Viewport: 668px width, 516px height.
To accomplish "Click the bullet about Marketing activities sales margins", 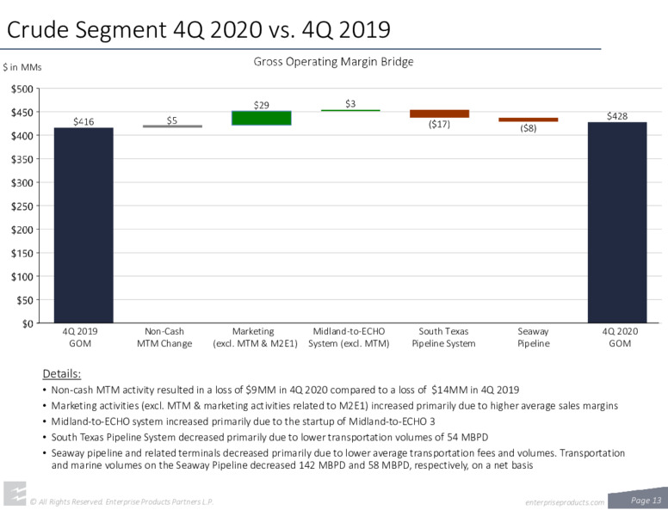I will pyautogui.click(x=331, y=406).
